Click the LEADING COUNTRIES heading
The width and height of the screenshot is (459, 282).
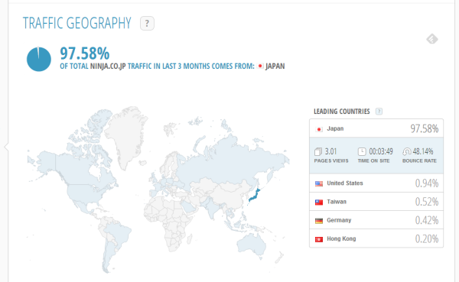342,112
